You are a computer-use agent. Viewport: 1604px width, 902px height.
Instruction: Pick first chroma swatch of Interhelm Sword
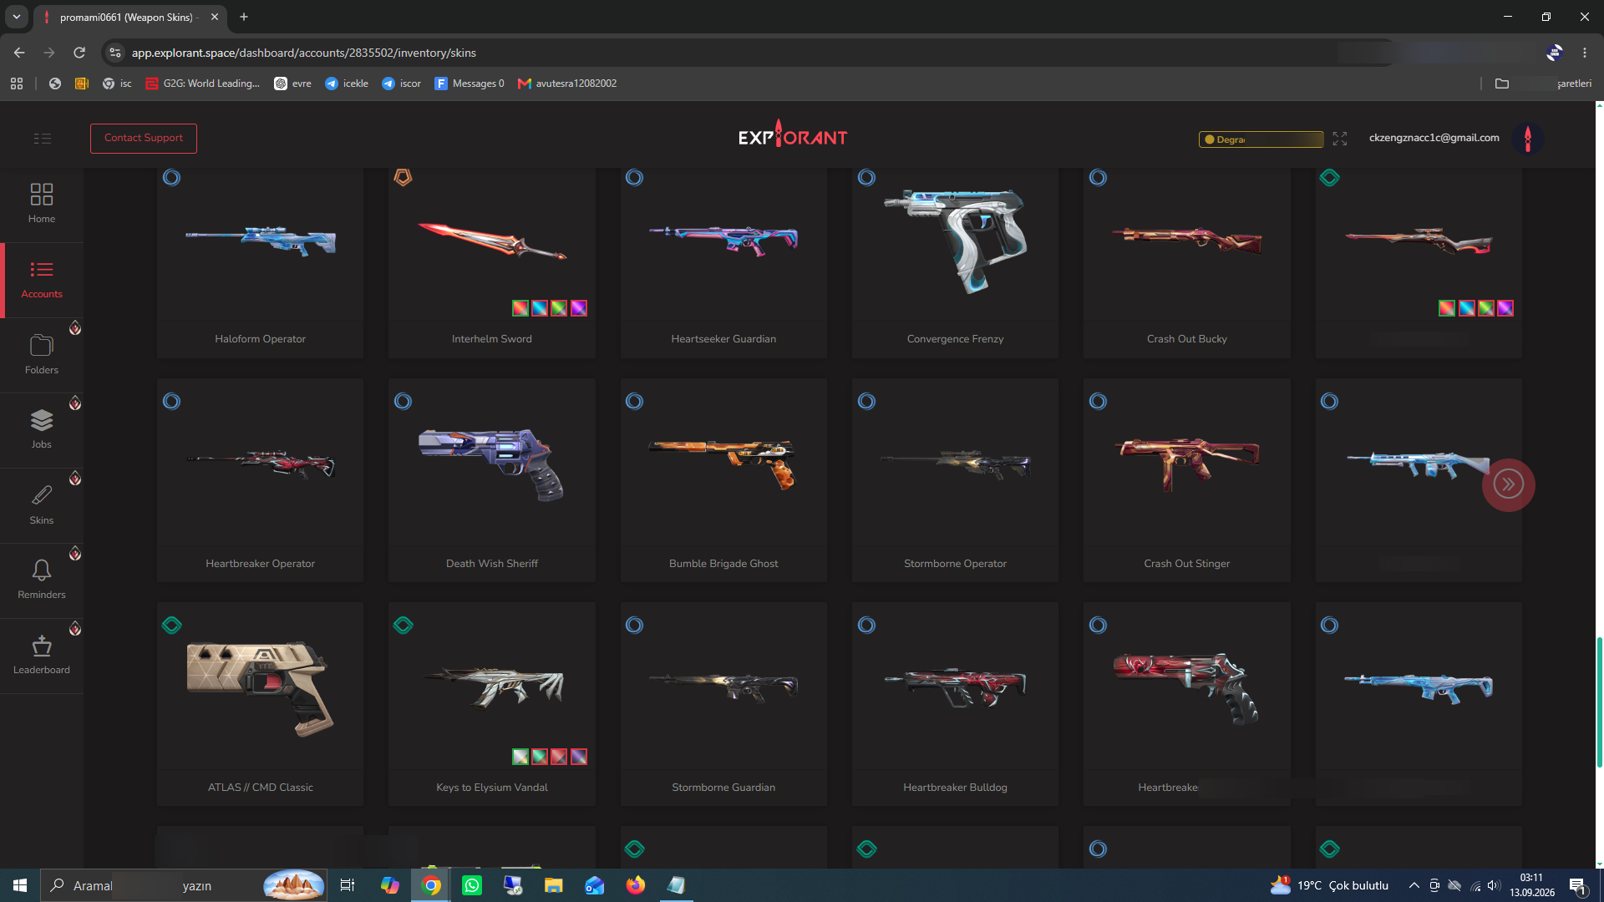click(520, 308)
